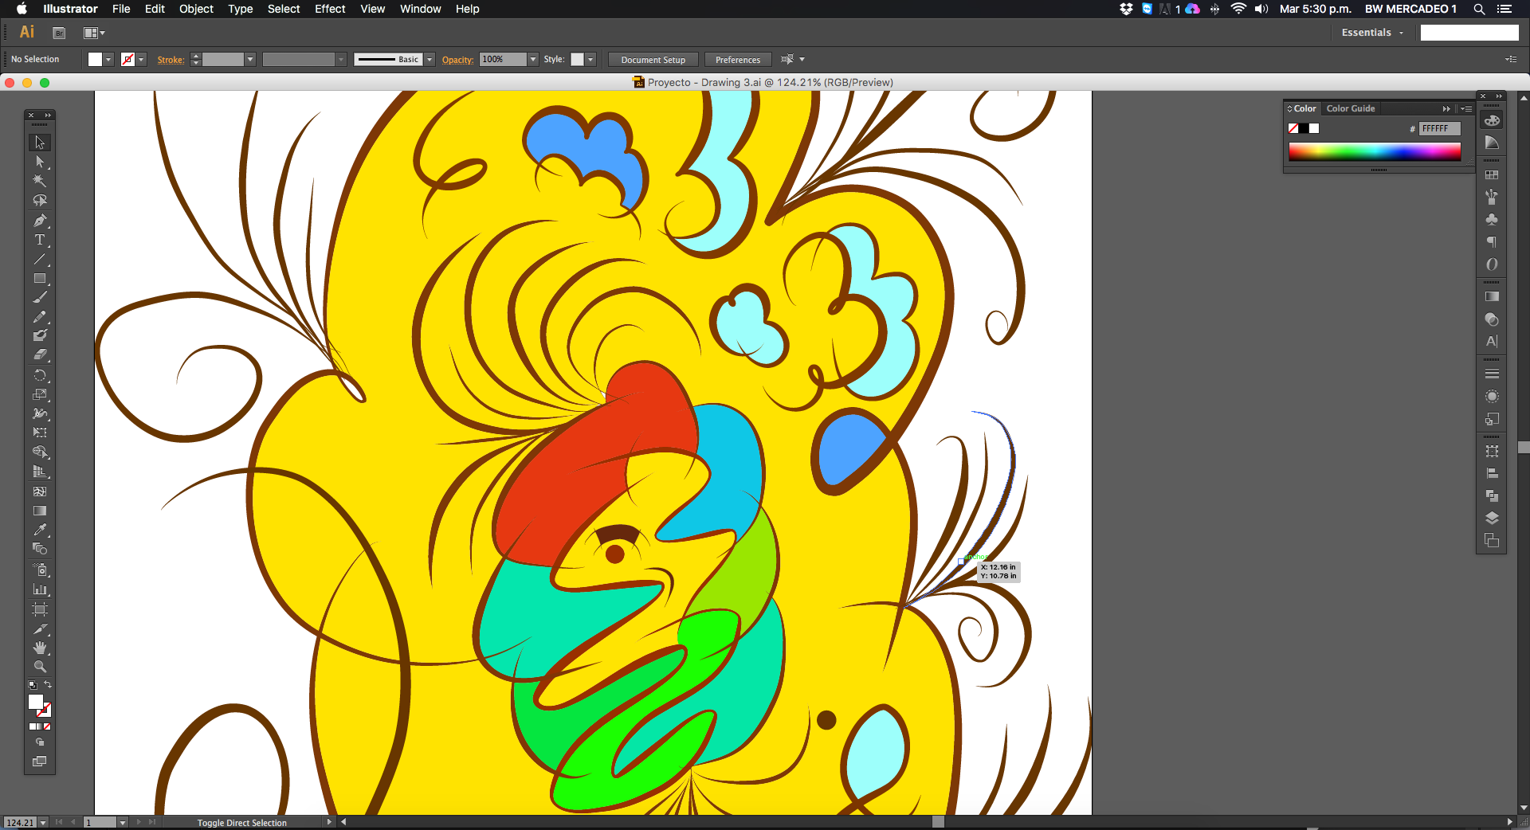1530x830 pixels.
Task: Open the Opacity dropdown arrow
Action: 533,60
